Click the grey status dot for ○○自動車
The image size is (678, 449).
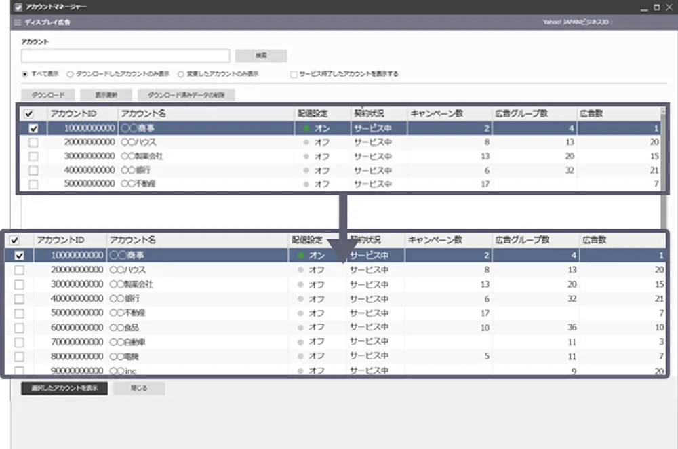[x=300, y=342]
